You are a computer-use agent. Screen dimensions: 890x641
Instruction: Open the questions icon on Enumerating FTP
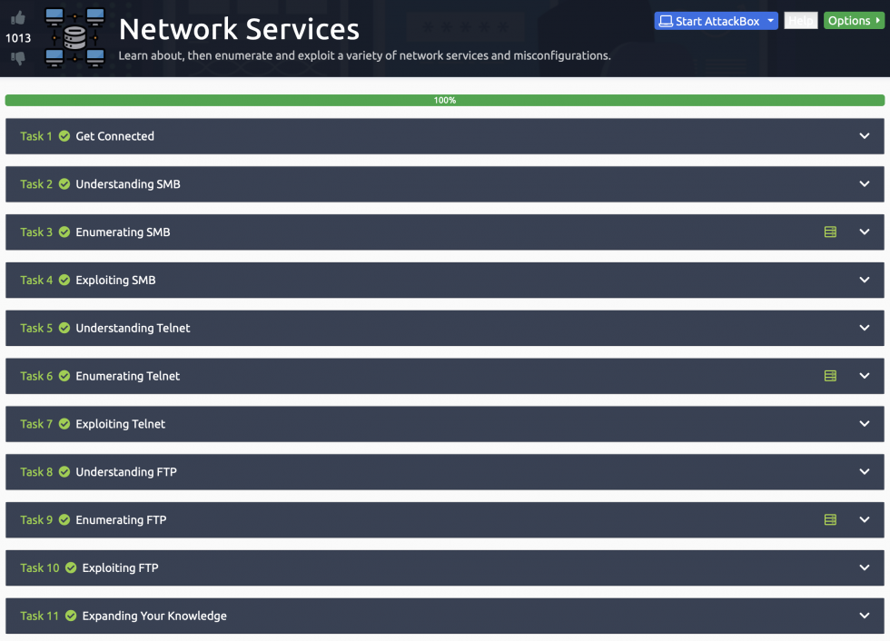[829, 519]
